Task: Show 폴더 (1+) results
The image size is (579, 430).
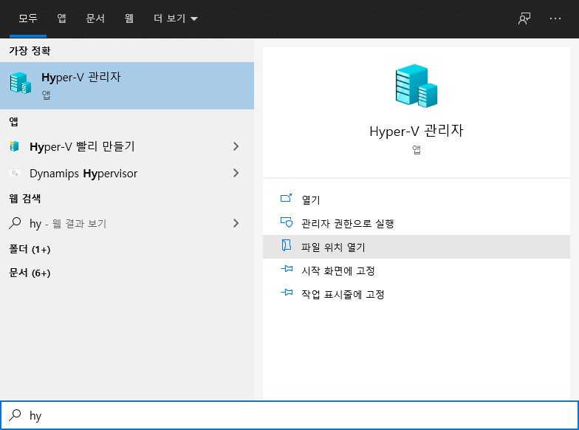Action: 30,250
